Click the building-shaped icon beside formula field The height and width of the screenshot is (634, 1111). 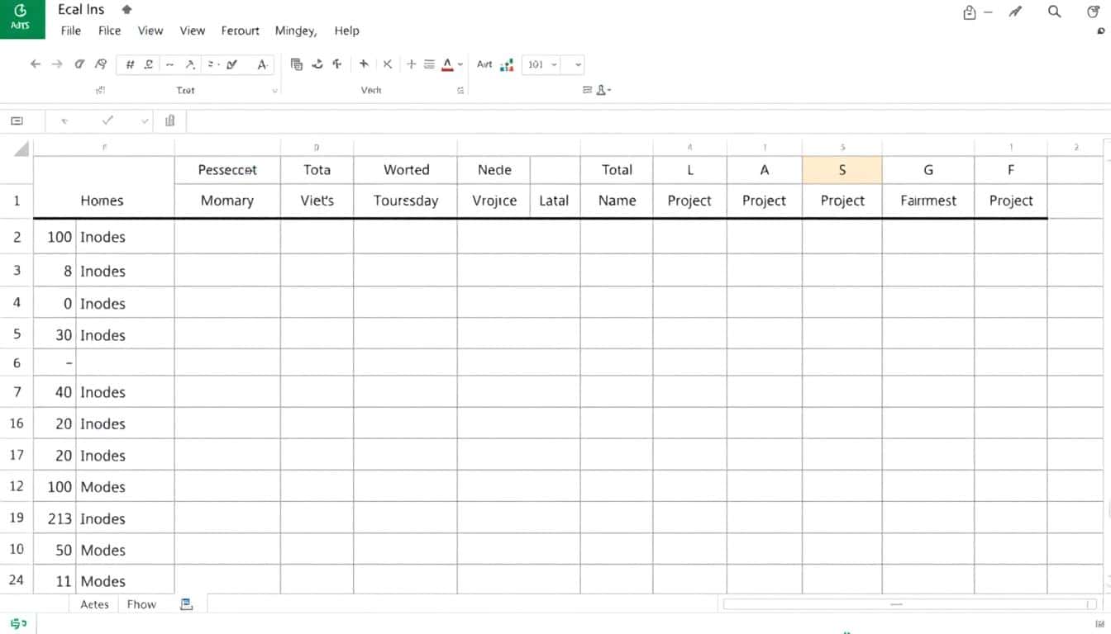(169, 121)
